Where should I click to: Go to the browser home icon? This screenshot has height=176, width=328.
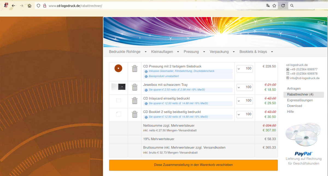coord(30,6)
